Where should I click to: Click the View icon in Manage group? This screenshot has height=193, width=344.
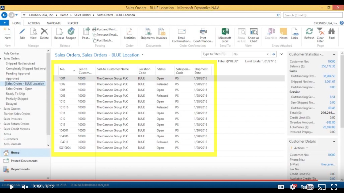click(33, 34)
